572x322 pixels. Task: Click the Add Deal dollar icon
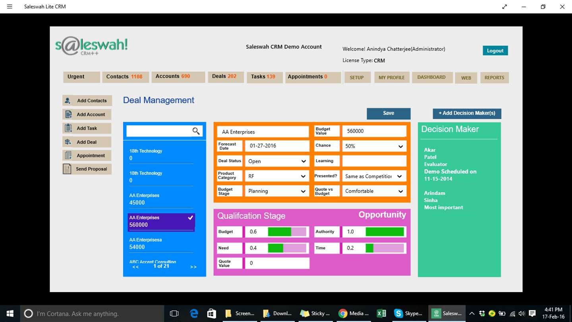pyautogui.click(x=68, y=142)
